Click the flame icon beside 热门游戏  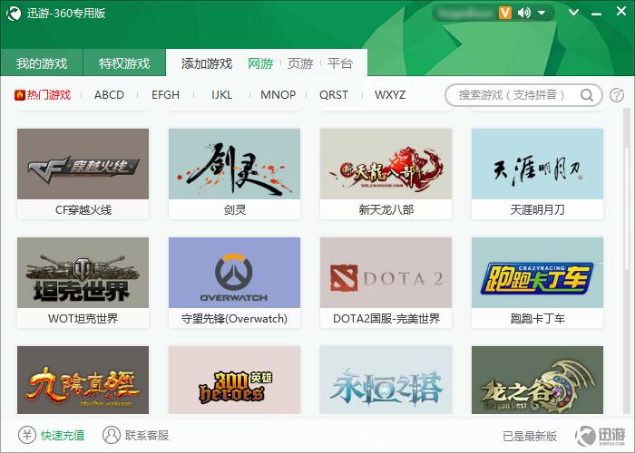point(19,95)
